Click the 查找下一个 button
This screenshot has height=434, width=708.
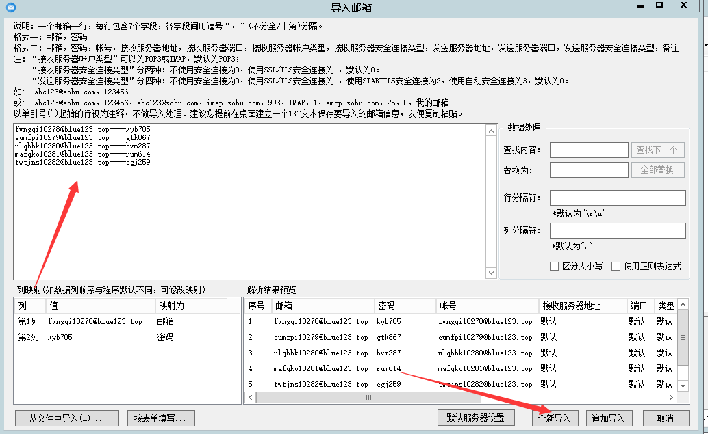tap(657, 150)
